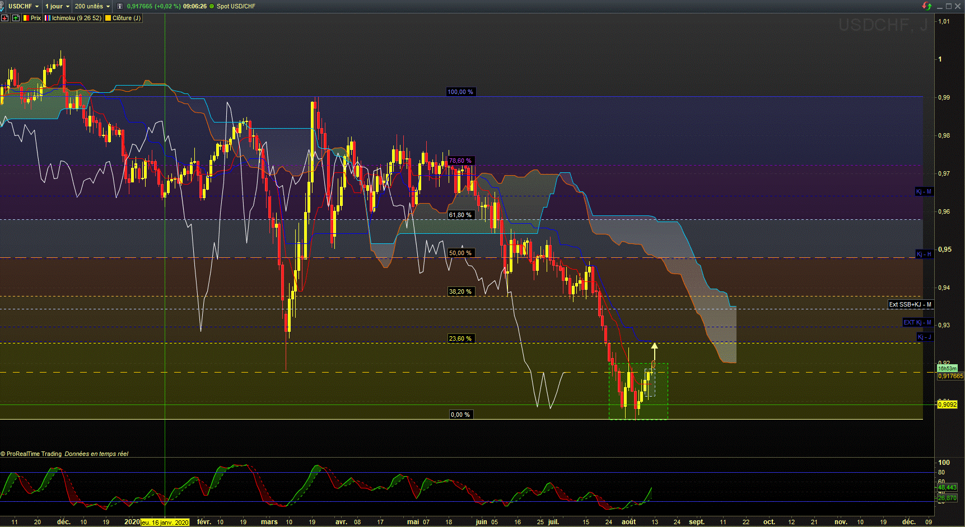This screenshot has height=527, width=965.
Task: Select the 61,80 % Fibonacci label
Action: [460, 215]
